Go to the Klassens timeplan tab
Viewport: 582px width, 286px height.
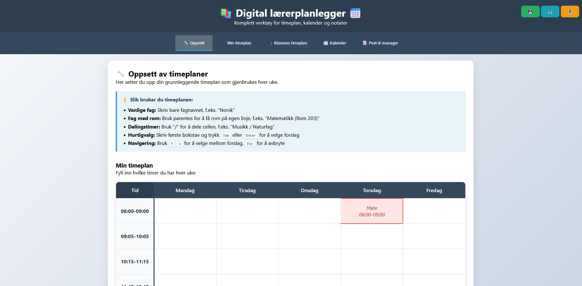pyautogui.click(x=287, y=43)
